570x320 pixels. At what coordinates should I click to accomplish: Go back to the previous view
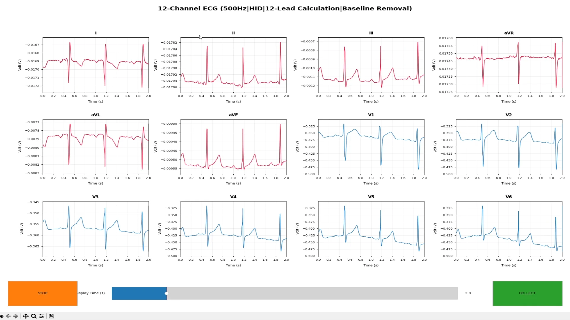coord(8,316)
